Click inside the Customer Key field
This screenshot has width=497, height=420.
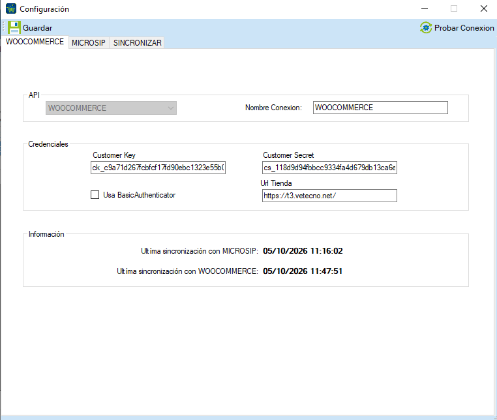(x=158, y=168)
